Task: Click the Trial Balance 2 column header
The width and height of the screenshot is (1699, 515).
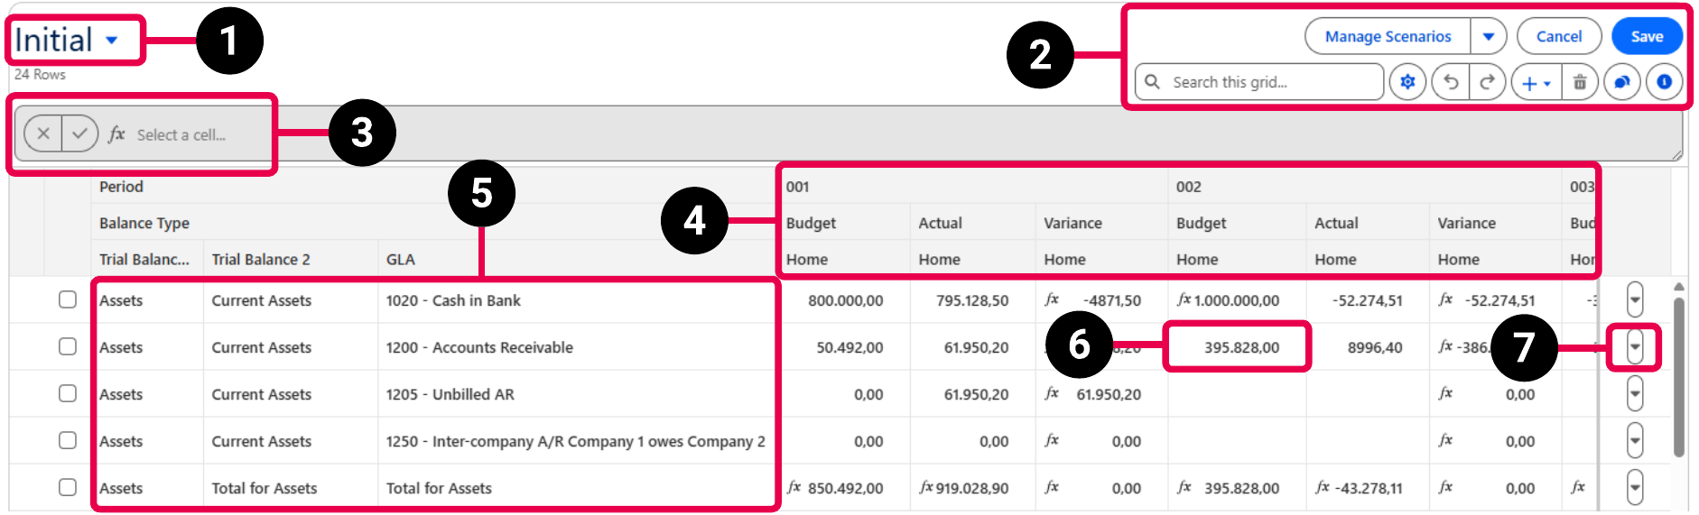Action: (291, 259)
